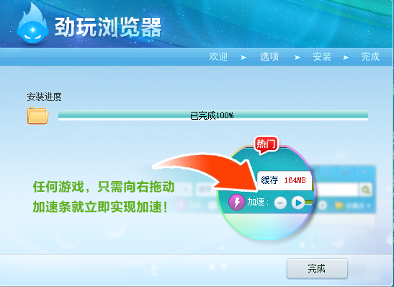
Task: Click the blue flame mascot logo
Action: point(32,23)
